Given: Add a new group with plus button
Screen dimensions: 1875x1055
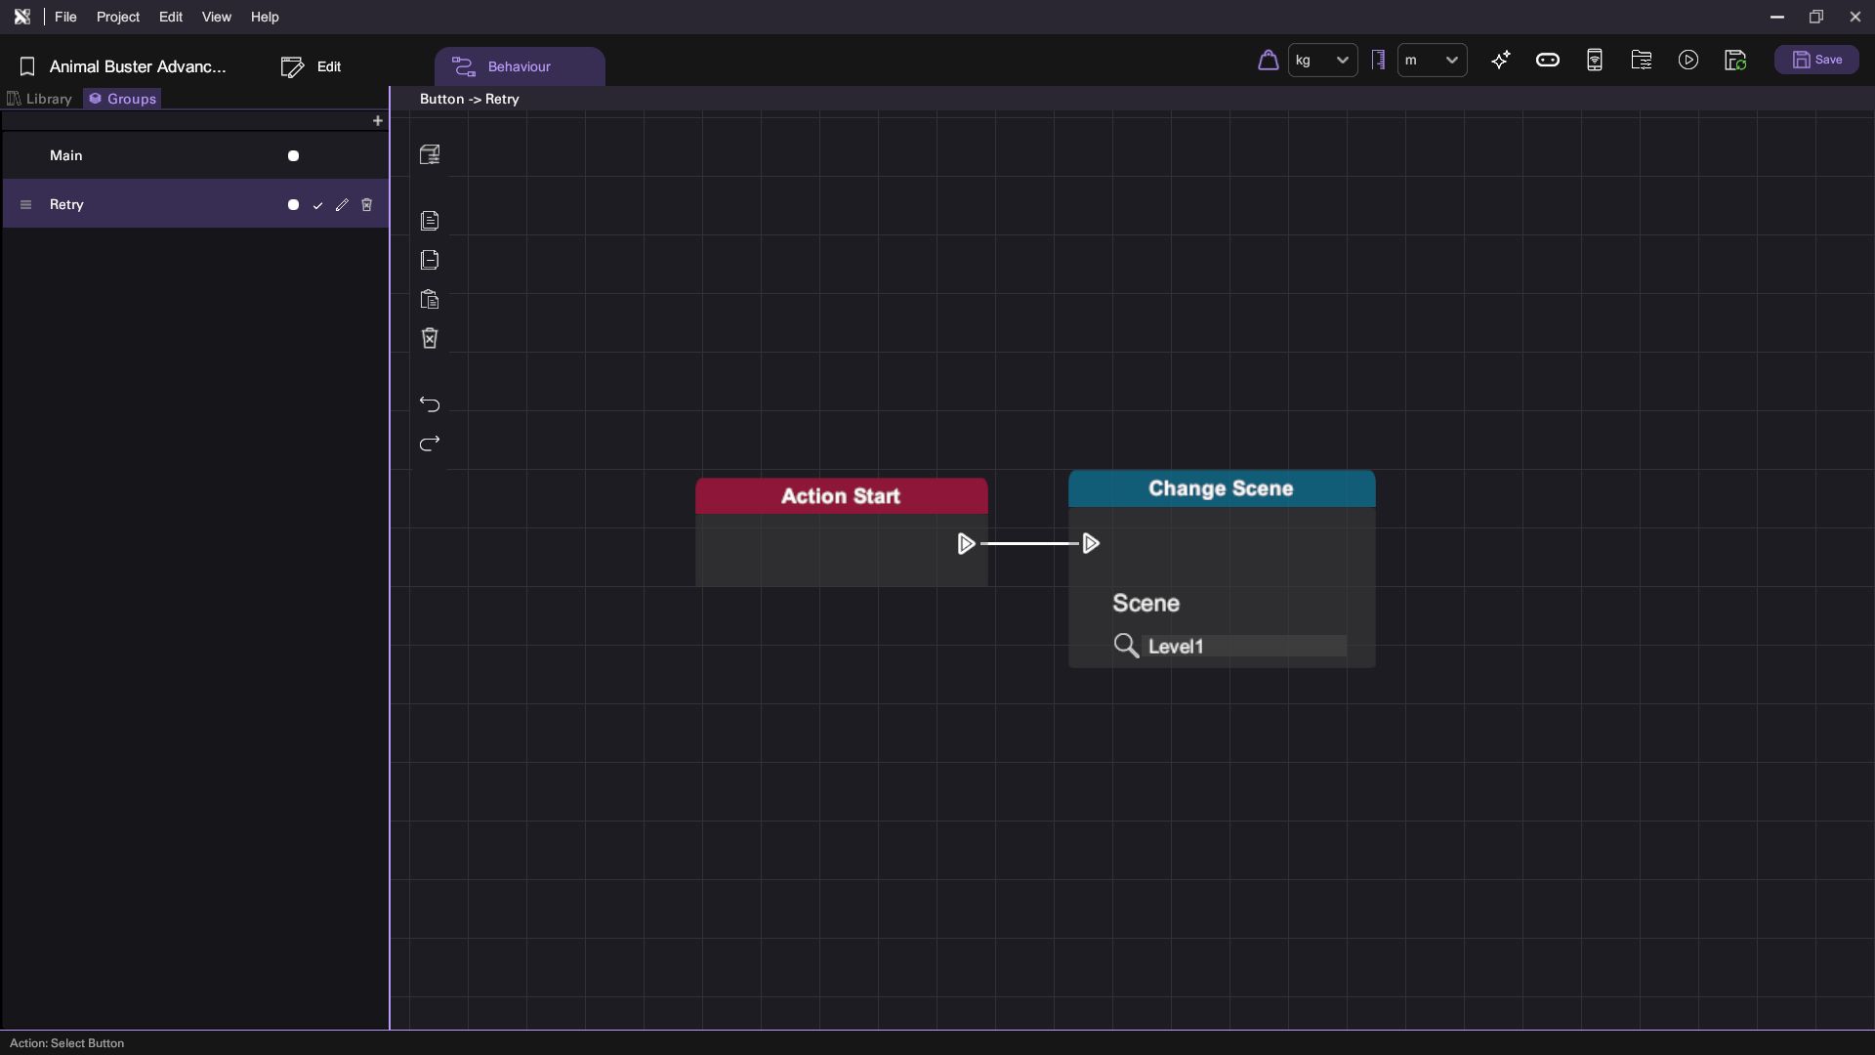Looking at the screenshot, I should 378,121.
